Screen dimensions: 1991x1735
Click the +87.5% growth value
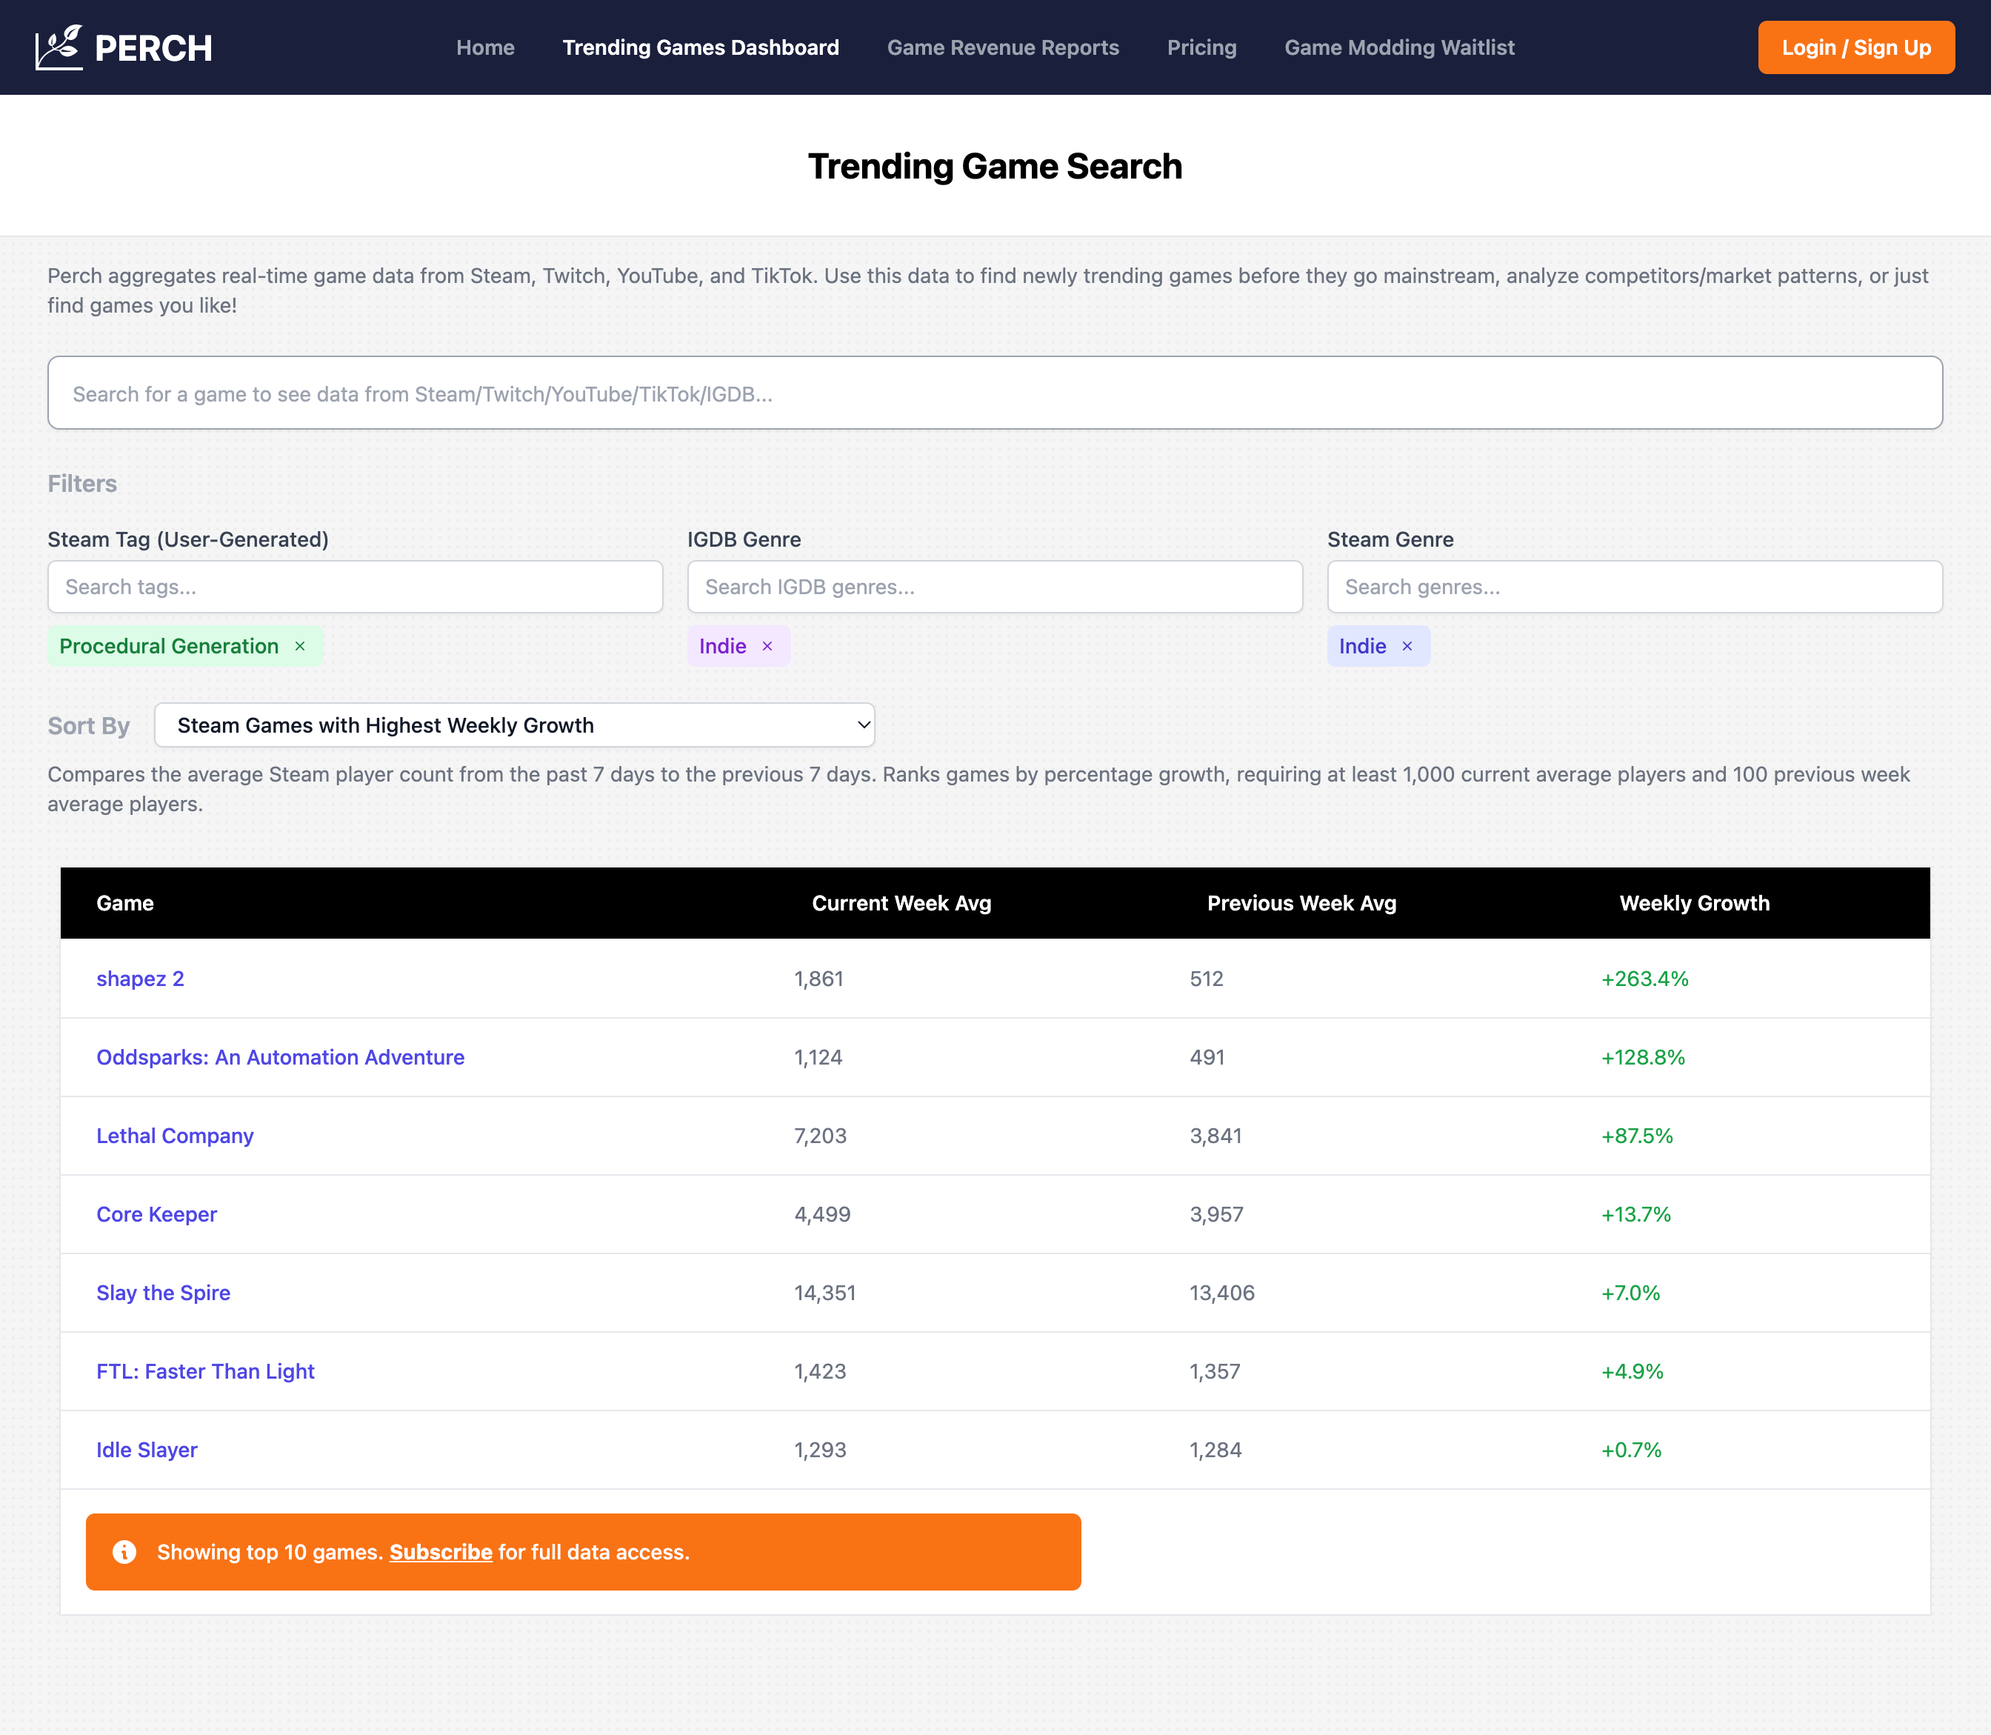tap(1637, 1136)
